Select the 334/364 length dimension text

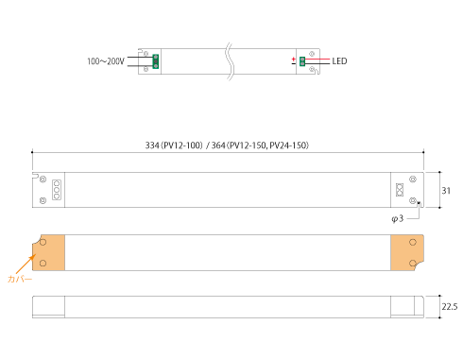(x=227, y=145)
